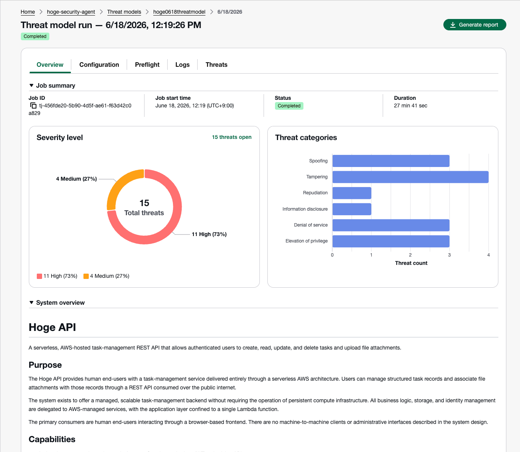This screenshot has height=452, width=520.
Task: Click the Information disclosure bar
Action: (x=352, y=209)
